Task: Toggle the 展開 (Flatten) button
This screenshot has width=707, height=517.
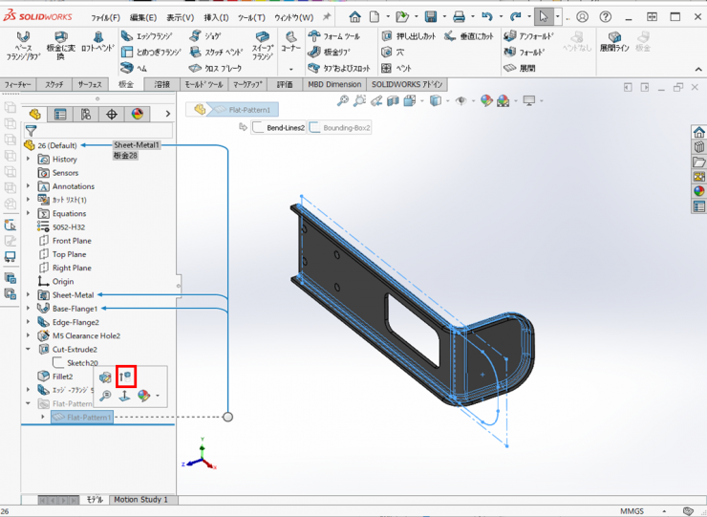Action: (521, 68)
